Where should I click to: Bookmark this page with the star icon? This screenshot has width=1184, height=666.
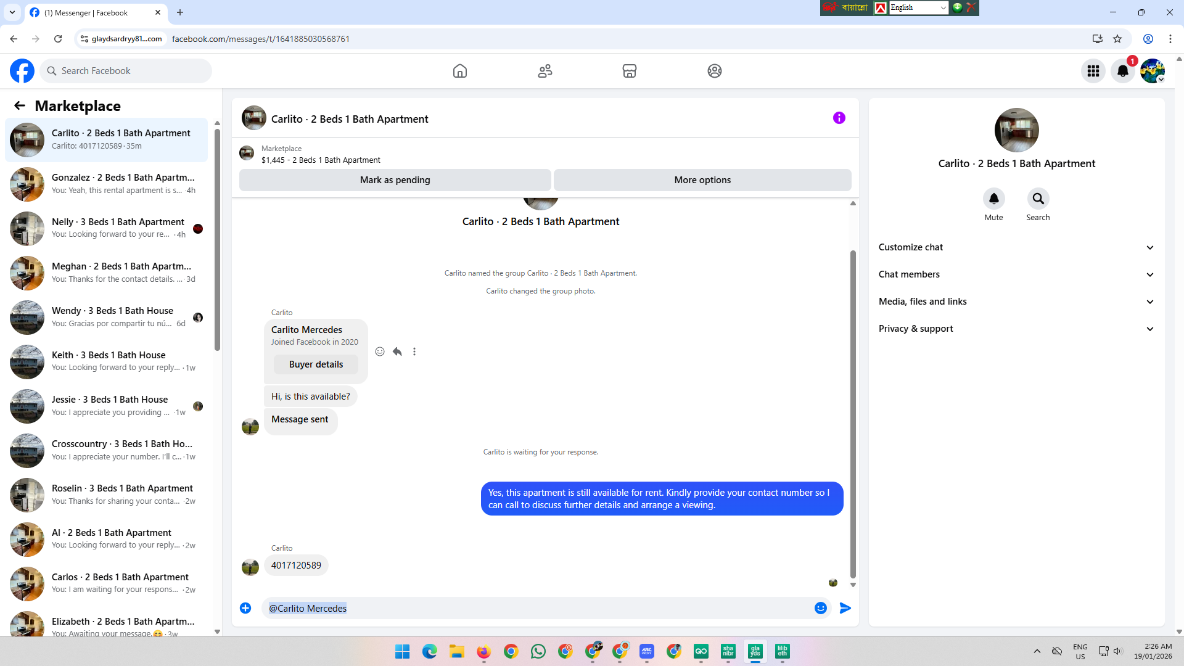click(x=1117, y=39)
